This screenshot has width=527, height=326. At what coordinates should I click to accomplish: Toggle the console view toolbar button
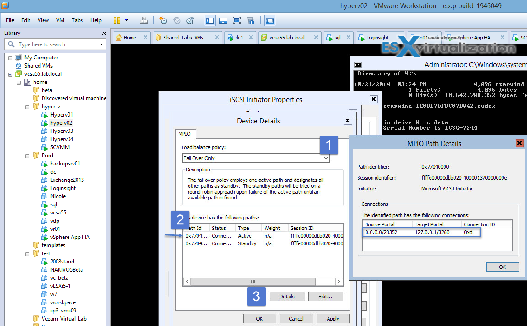[270, 20]
